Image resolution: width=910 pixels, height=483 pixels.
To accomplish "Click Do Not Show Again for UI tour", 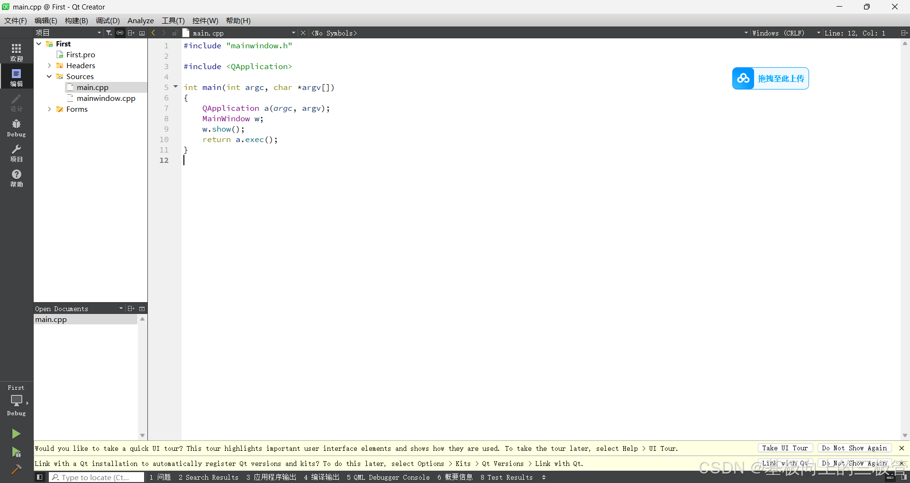I will tap(855, 448).
